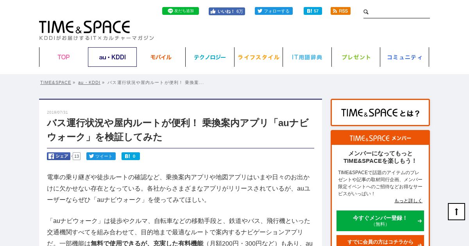This screenshot has width=469, height=246.
Task: Click the Twitter ツイート button under title
Action: tap(101, 156)
